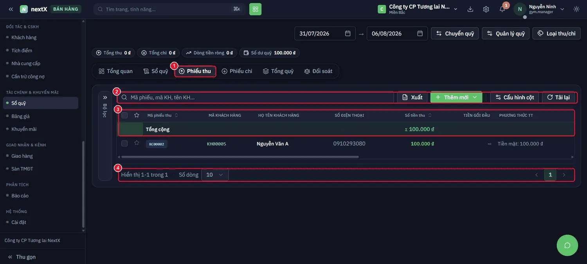The width and height of the screenshot is (587, 264).
Task: Go to previous page arrow
Action: point(537,175)
